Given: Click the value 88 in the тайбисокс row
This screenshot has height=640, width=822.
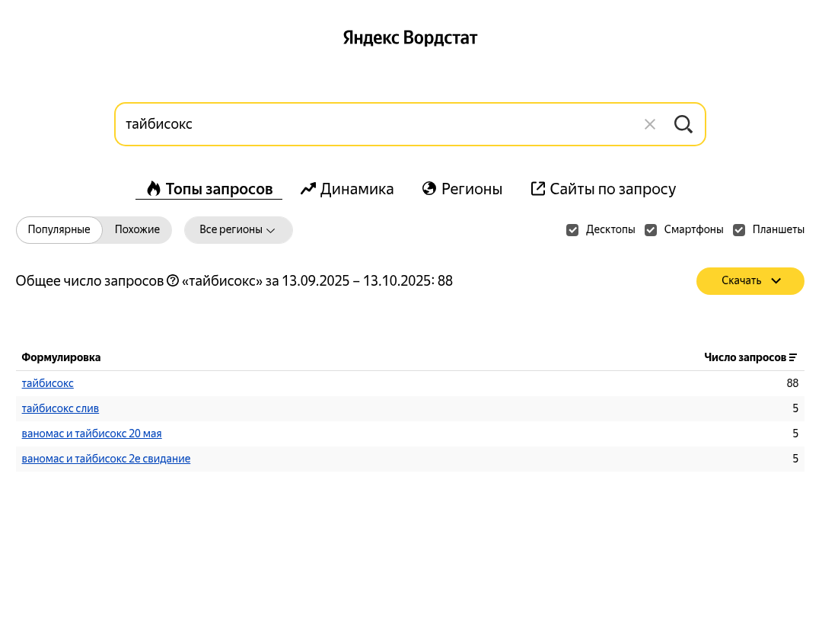Looking at the screenshot, I should [792, 383].
